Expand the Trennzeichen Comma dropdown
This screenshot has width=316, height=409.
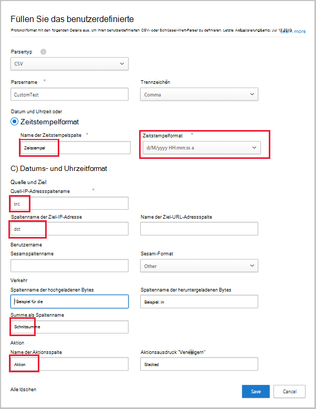coord(199,94)
